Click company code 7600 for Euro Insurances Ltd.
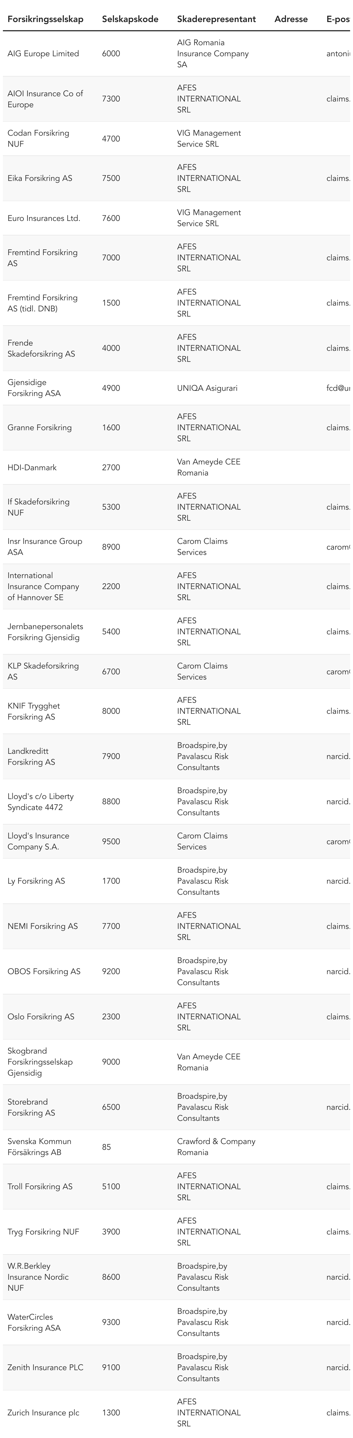353x1438 pixels. [111, 218]
